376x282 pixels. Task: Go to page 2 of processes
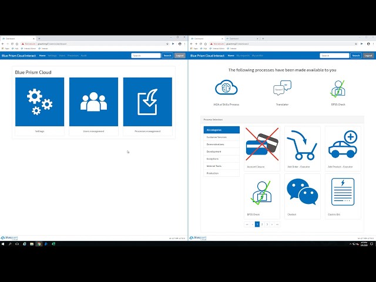click(x=262, y=224)
